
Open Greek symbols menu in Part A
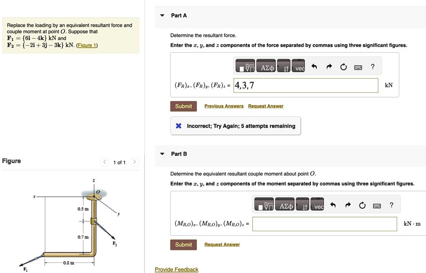tap(267, 67)
